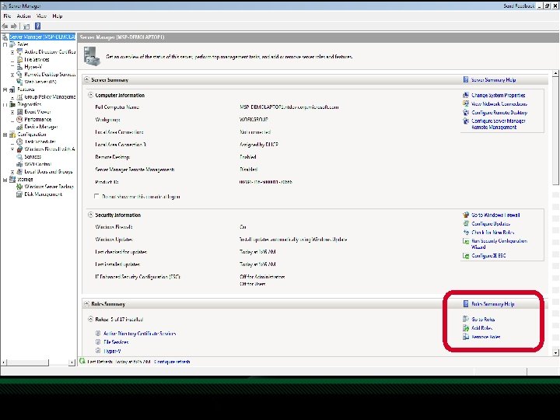Collapse the Storage tree branch
Screen dimensions: 560x420
(5, 180)
